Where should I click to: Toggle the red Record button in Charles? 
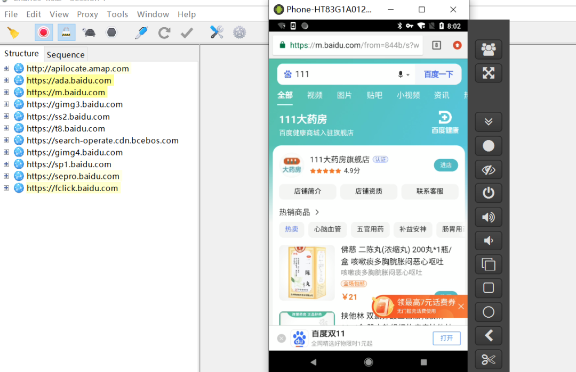(44, 32)
